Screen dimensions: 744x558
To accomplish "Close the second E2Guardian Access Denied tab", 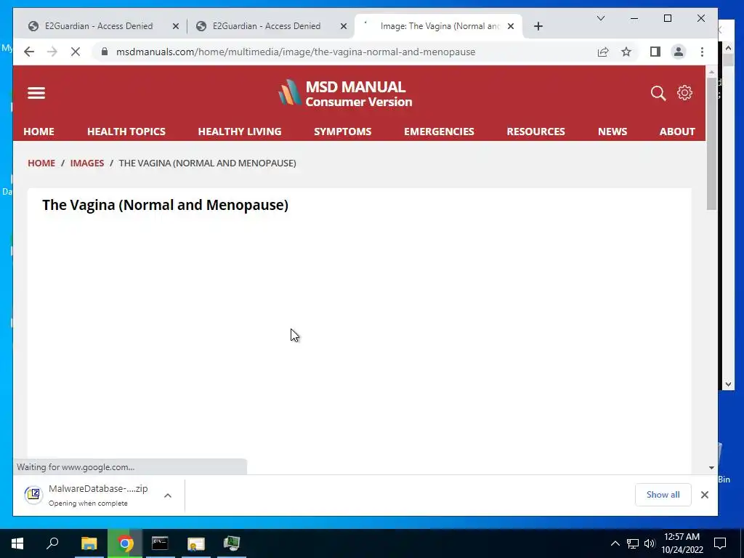I will click(344, 26).
